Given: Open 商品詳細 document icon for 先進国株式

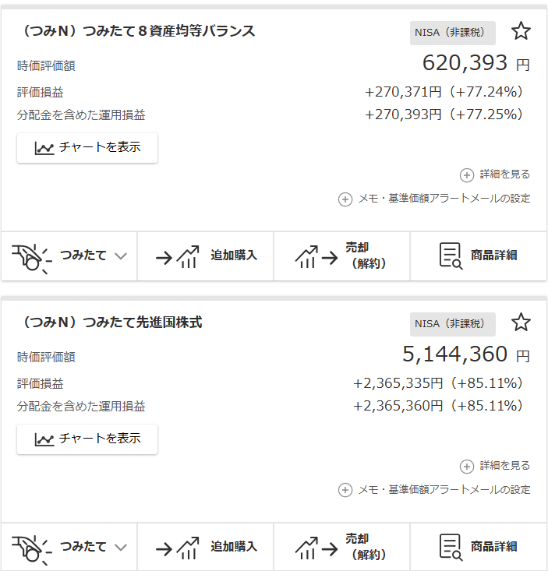Looking at the screenshot, I should pos(451,547).
